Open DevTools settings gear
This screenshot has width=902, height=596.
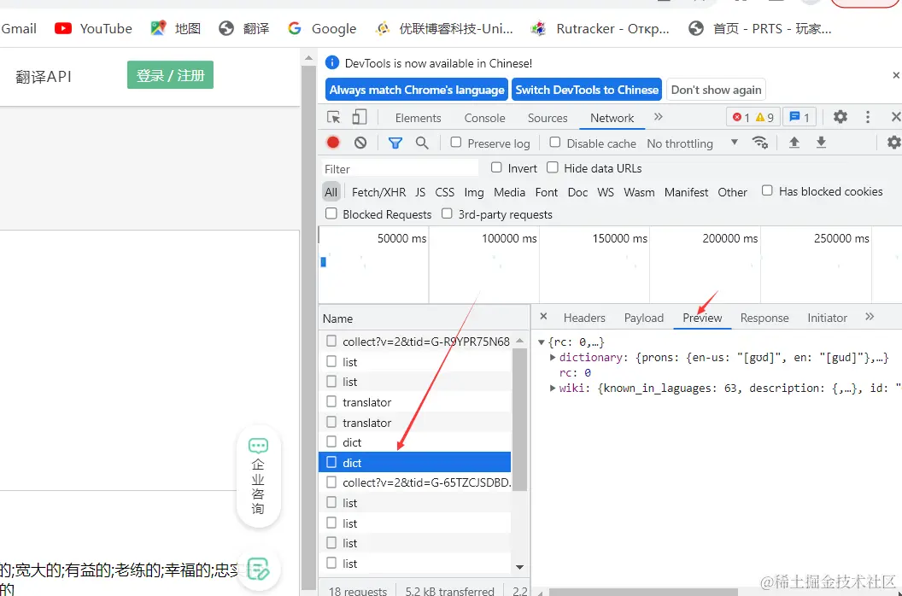click(840, 117)
